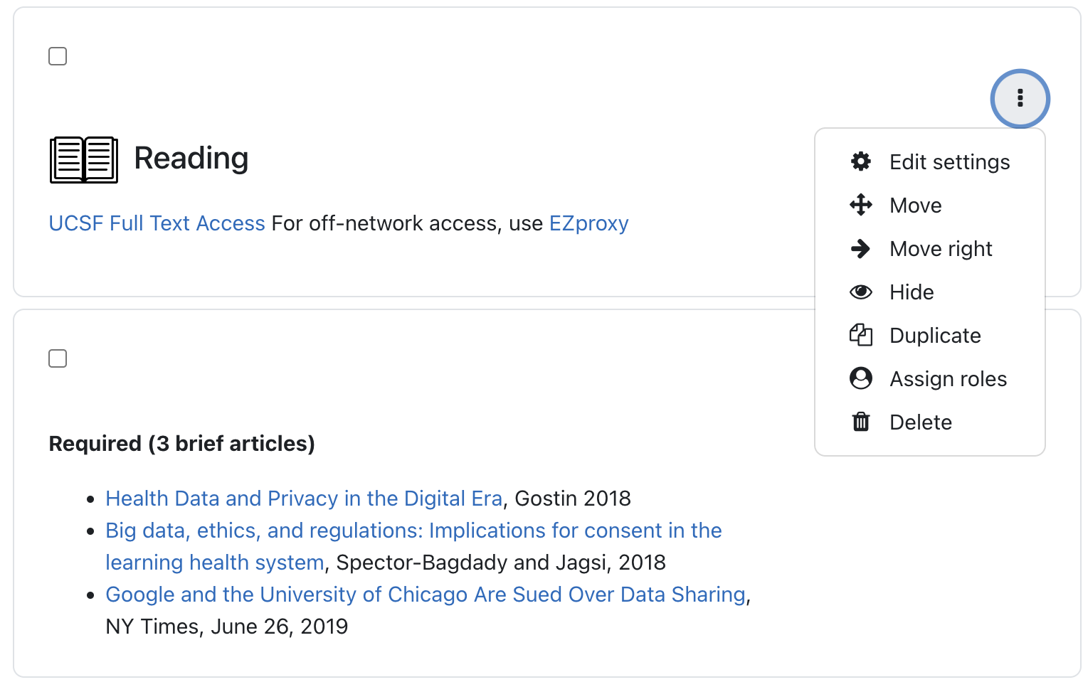Screen dimensions: 1083x687
Task: Click the gear icon for Edit settings
Action: coord(861,161)
